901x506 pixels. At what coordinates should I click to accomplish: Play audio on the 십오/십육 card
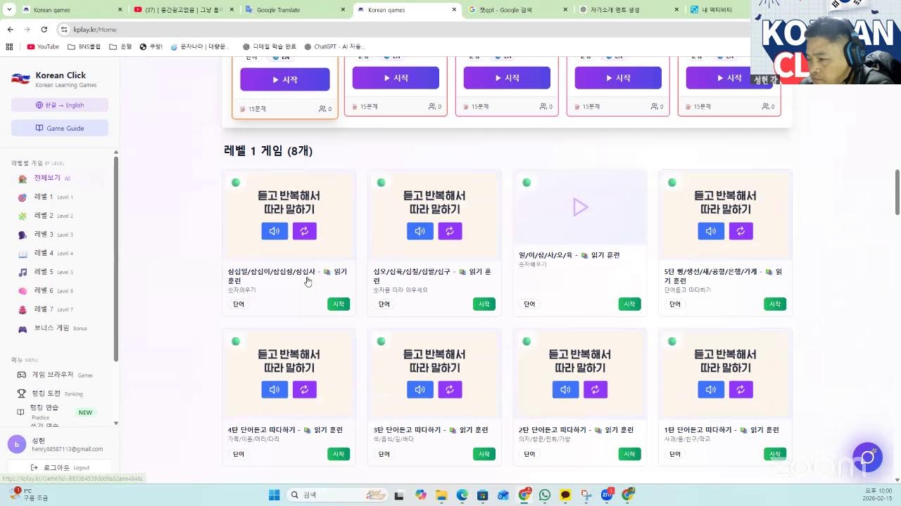pos(420,231)
